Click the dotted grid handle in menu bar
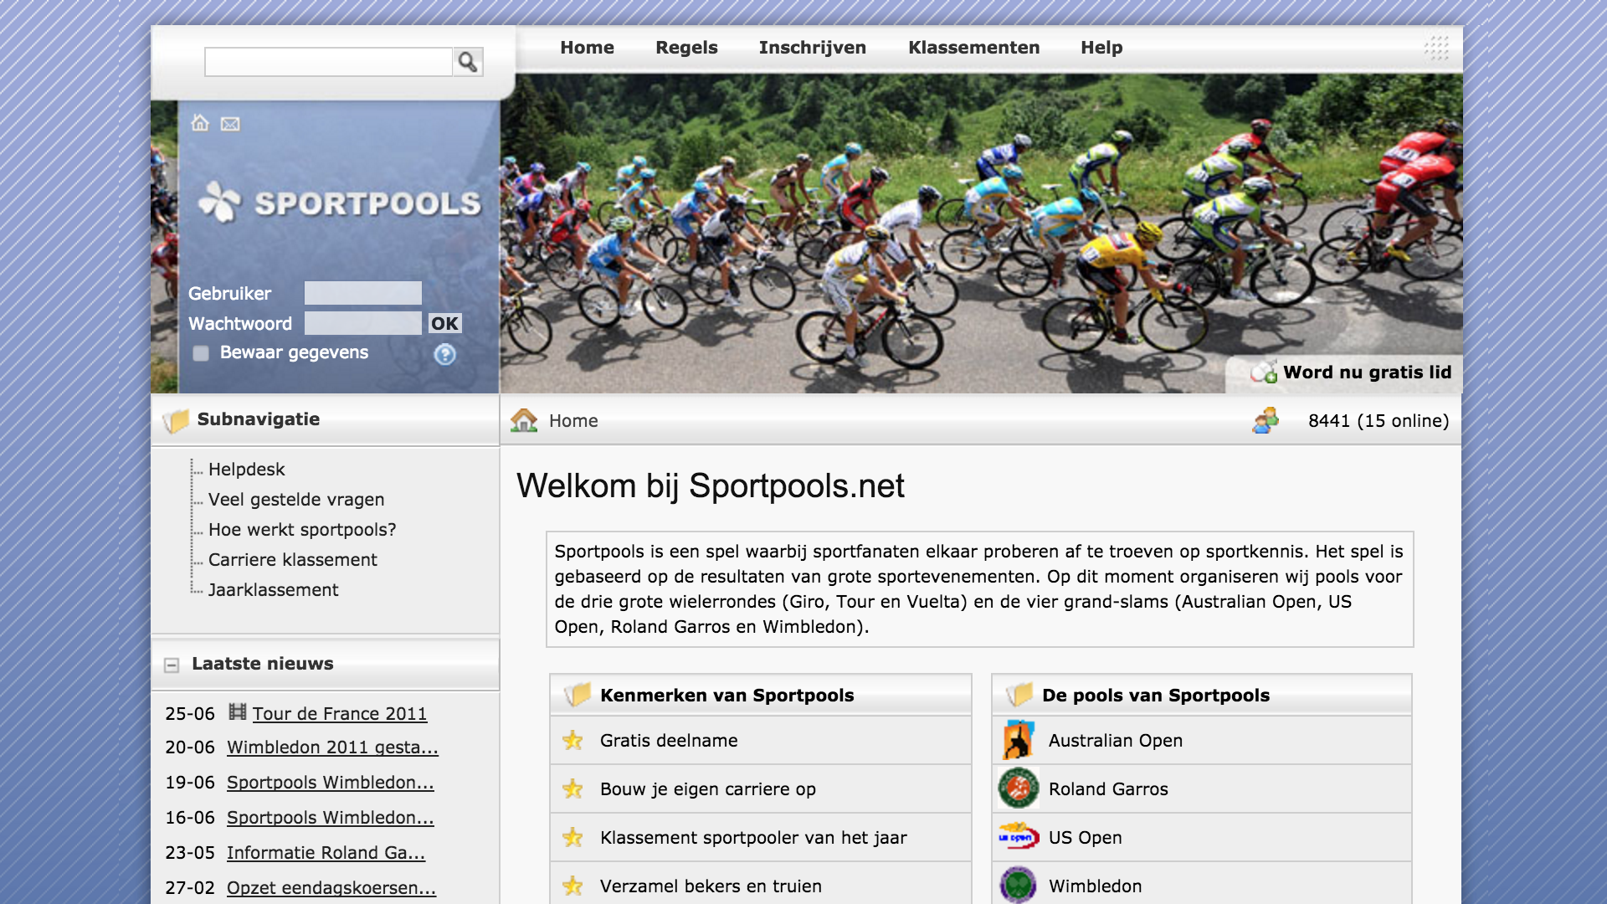Viewport: 1607px width, 904px height. [x=1436, y=48]
